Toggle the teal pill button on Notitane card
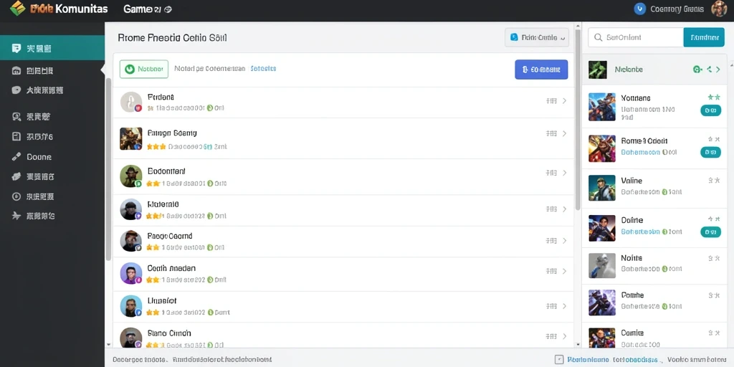Image resolution: width=734 pixels, height=367 pixels. (710, 110)
